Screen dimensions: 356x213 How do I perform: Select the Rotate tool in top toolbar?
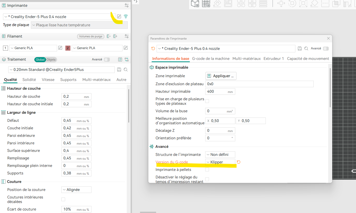click(x=292, y=4)
